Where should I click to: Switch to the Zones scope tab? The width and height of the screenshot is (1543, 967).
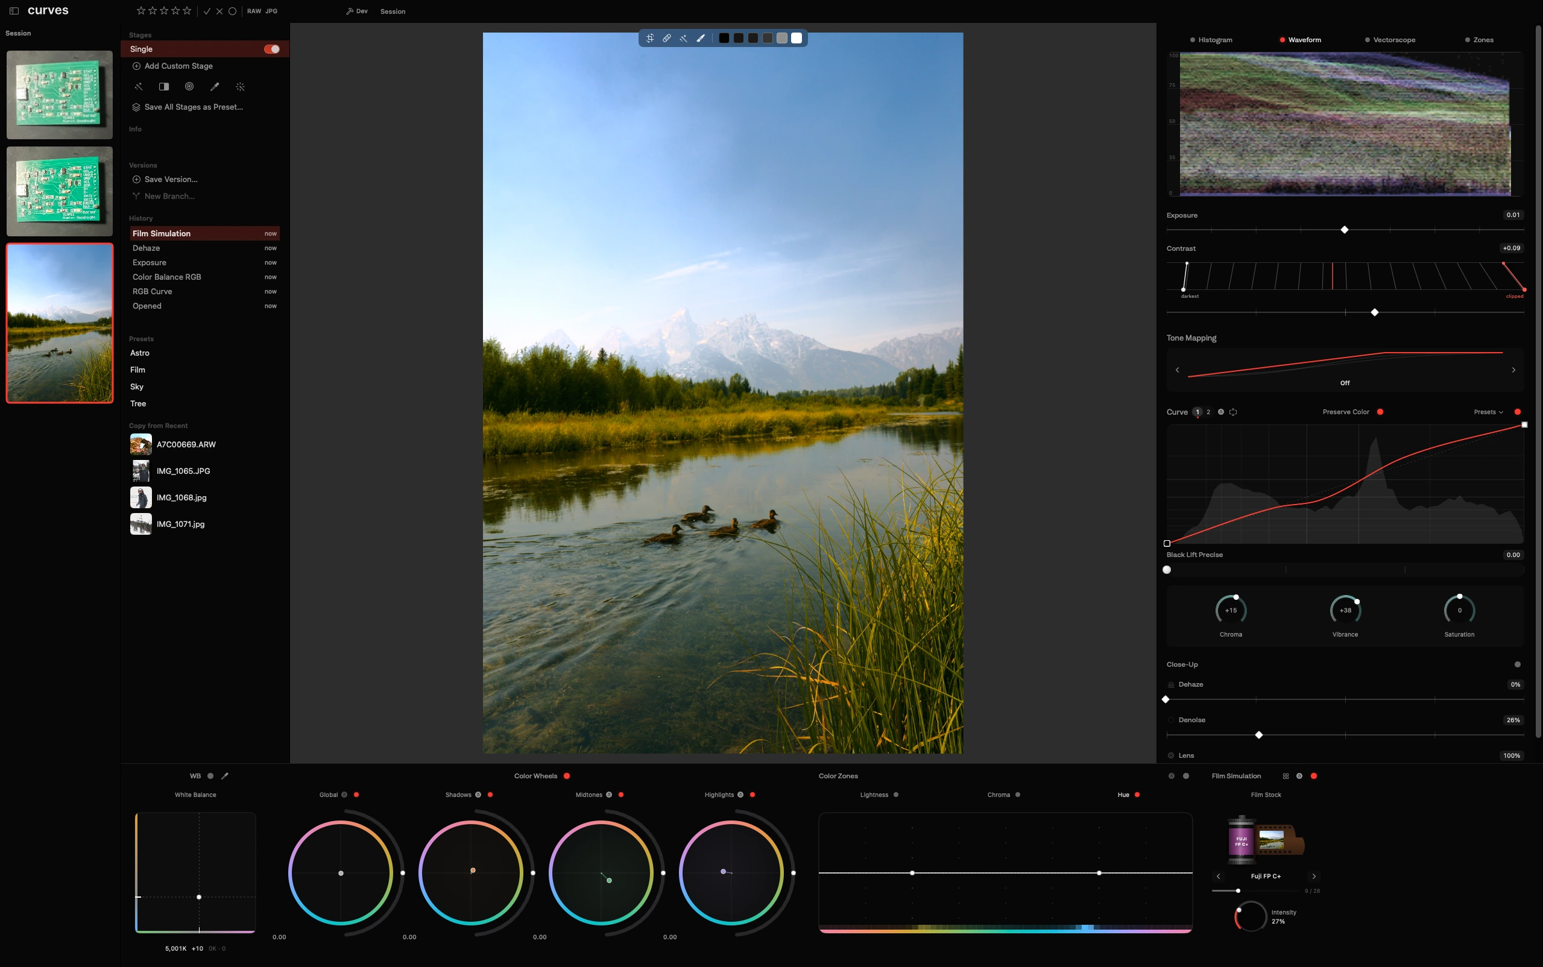point(1479,40)
